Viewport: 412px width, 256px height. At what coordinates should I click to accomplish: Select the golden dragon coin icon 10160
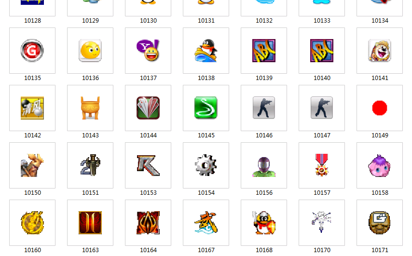pos(32,223)
